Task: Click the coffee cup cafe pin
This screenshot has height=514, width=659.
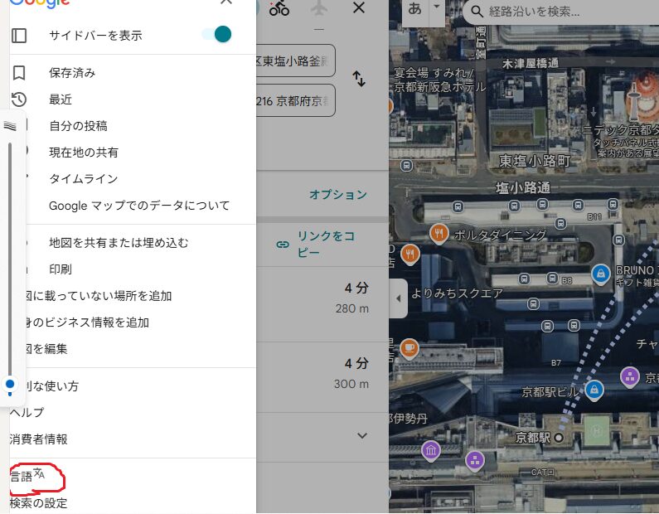Action: coord(409,349)
